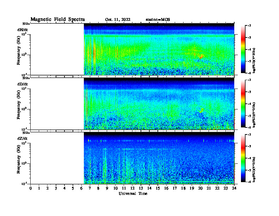Screen dimensions: 279x216
Task: Click the "32Hz" label atop the dH/dt panel
Action: (x=26, y=24)
